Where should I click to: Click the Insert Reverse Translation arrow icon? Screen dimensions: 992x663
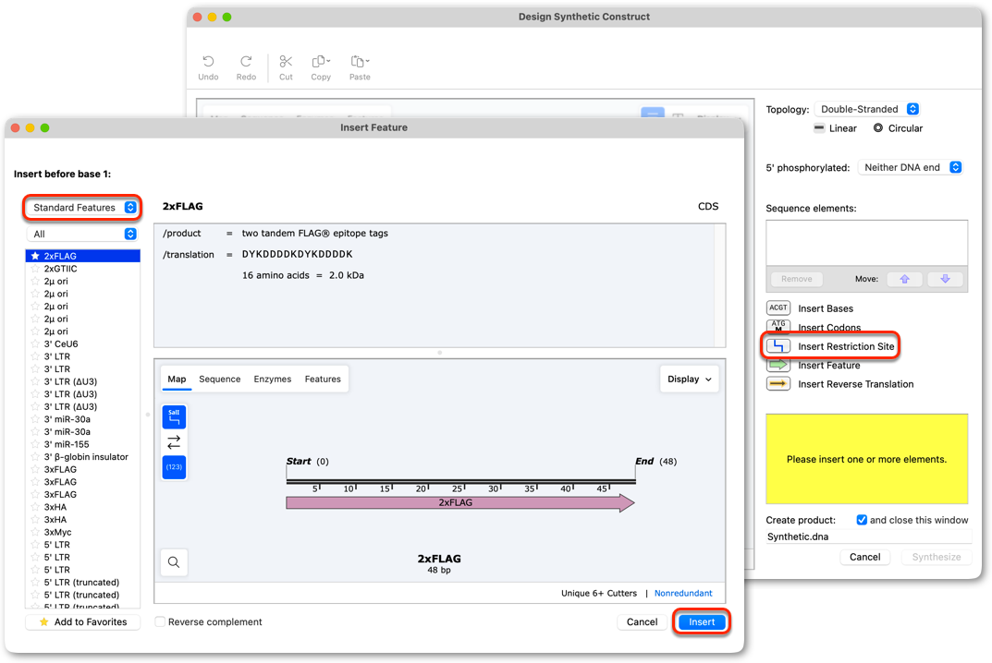pos(778,383)
